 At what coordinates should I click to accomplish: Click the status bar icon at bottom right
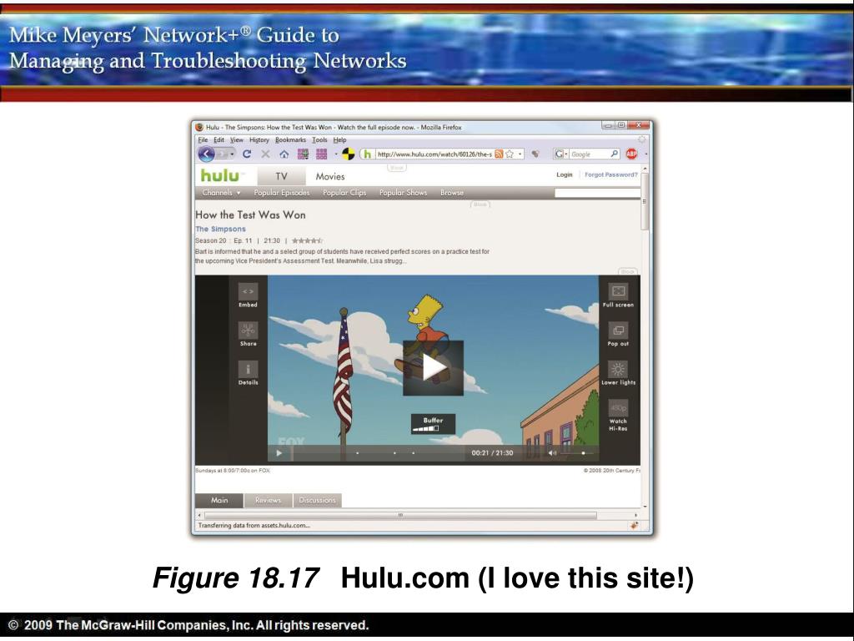point(634,526)
